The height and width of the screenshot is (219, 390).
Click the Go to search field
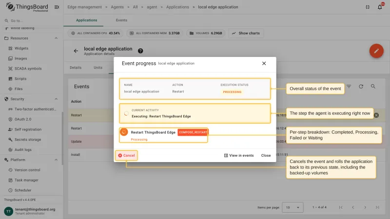pyautogui.click(x=31, y=20)
